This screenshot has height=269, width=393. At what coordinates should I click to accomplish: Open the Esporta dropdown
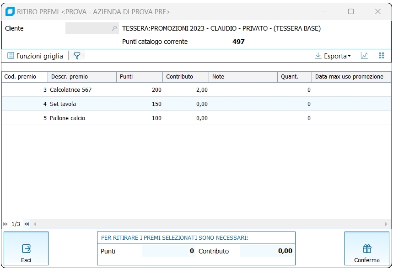point(333,56)
